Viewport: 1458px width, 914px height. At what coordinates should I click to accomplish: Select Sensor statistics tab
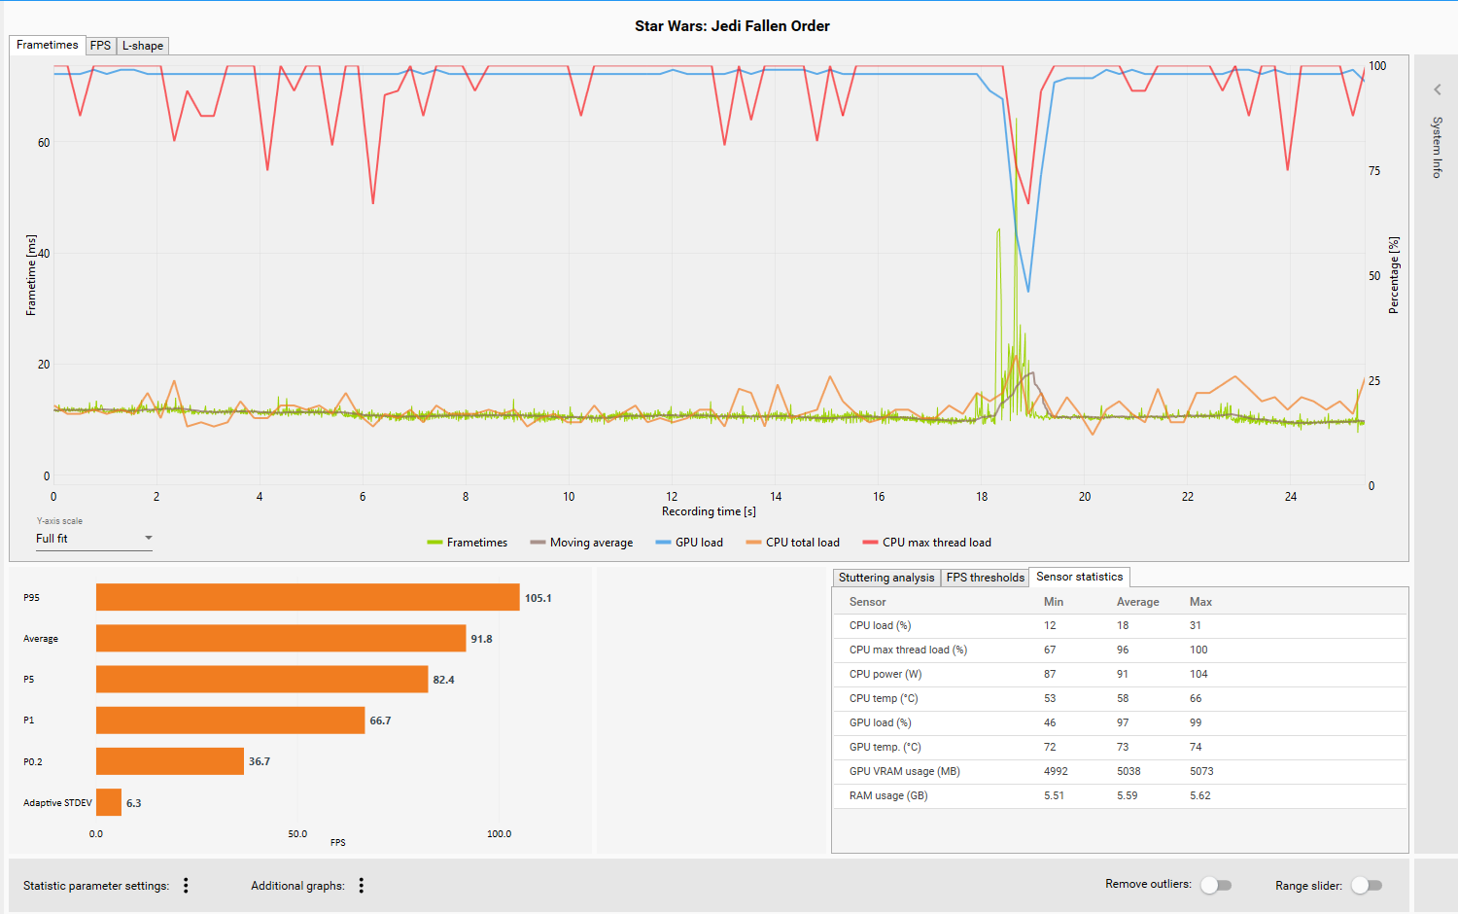click(1079, 577)
